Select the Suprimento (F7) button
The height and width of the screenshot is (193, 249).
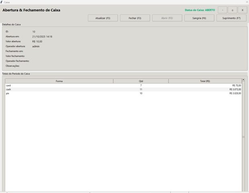point(231,18)
